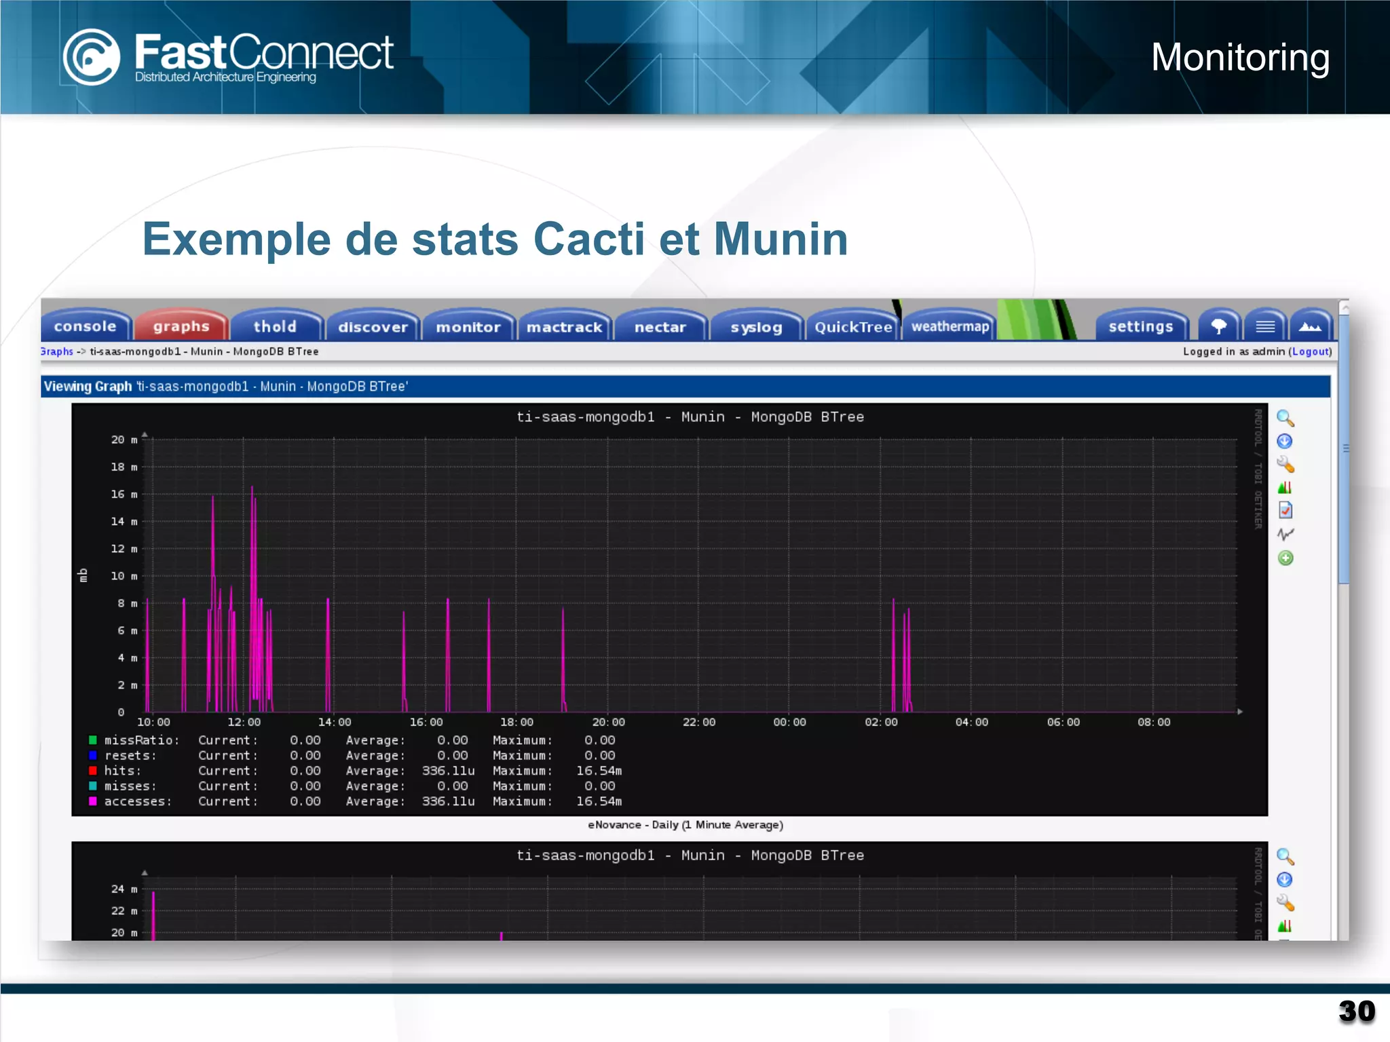
Task: Click first graph's bar chart icon
Action: [x=1285, y=488]
